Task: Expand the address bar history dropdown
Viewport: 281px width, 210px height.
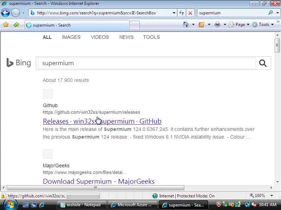Action: click(x=174, y=13)
